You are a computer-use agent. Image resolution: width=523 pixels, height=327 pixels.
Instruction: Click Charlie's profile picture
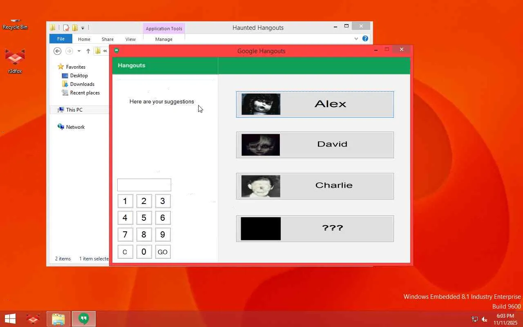coord(261,186)
